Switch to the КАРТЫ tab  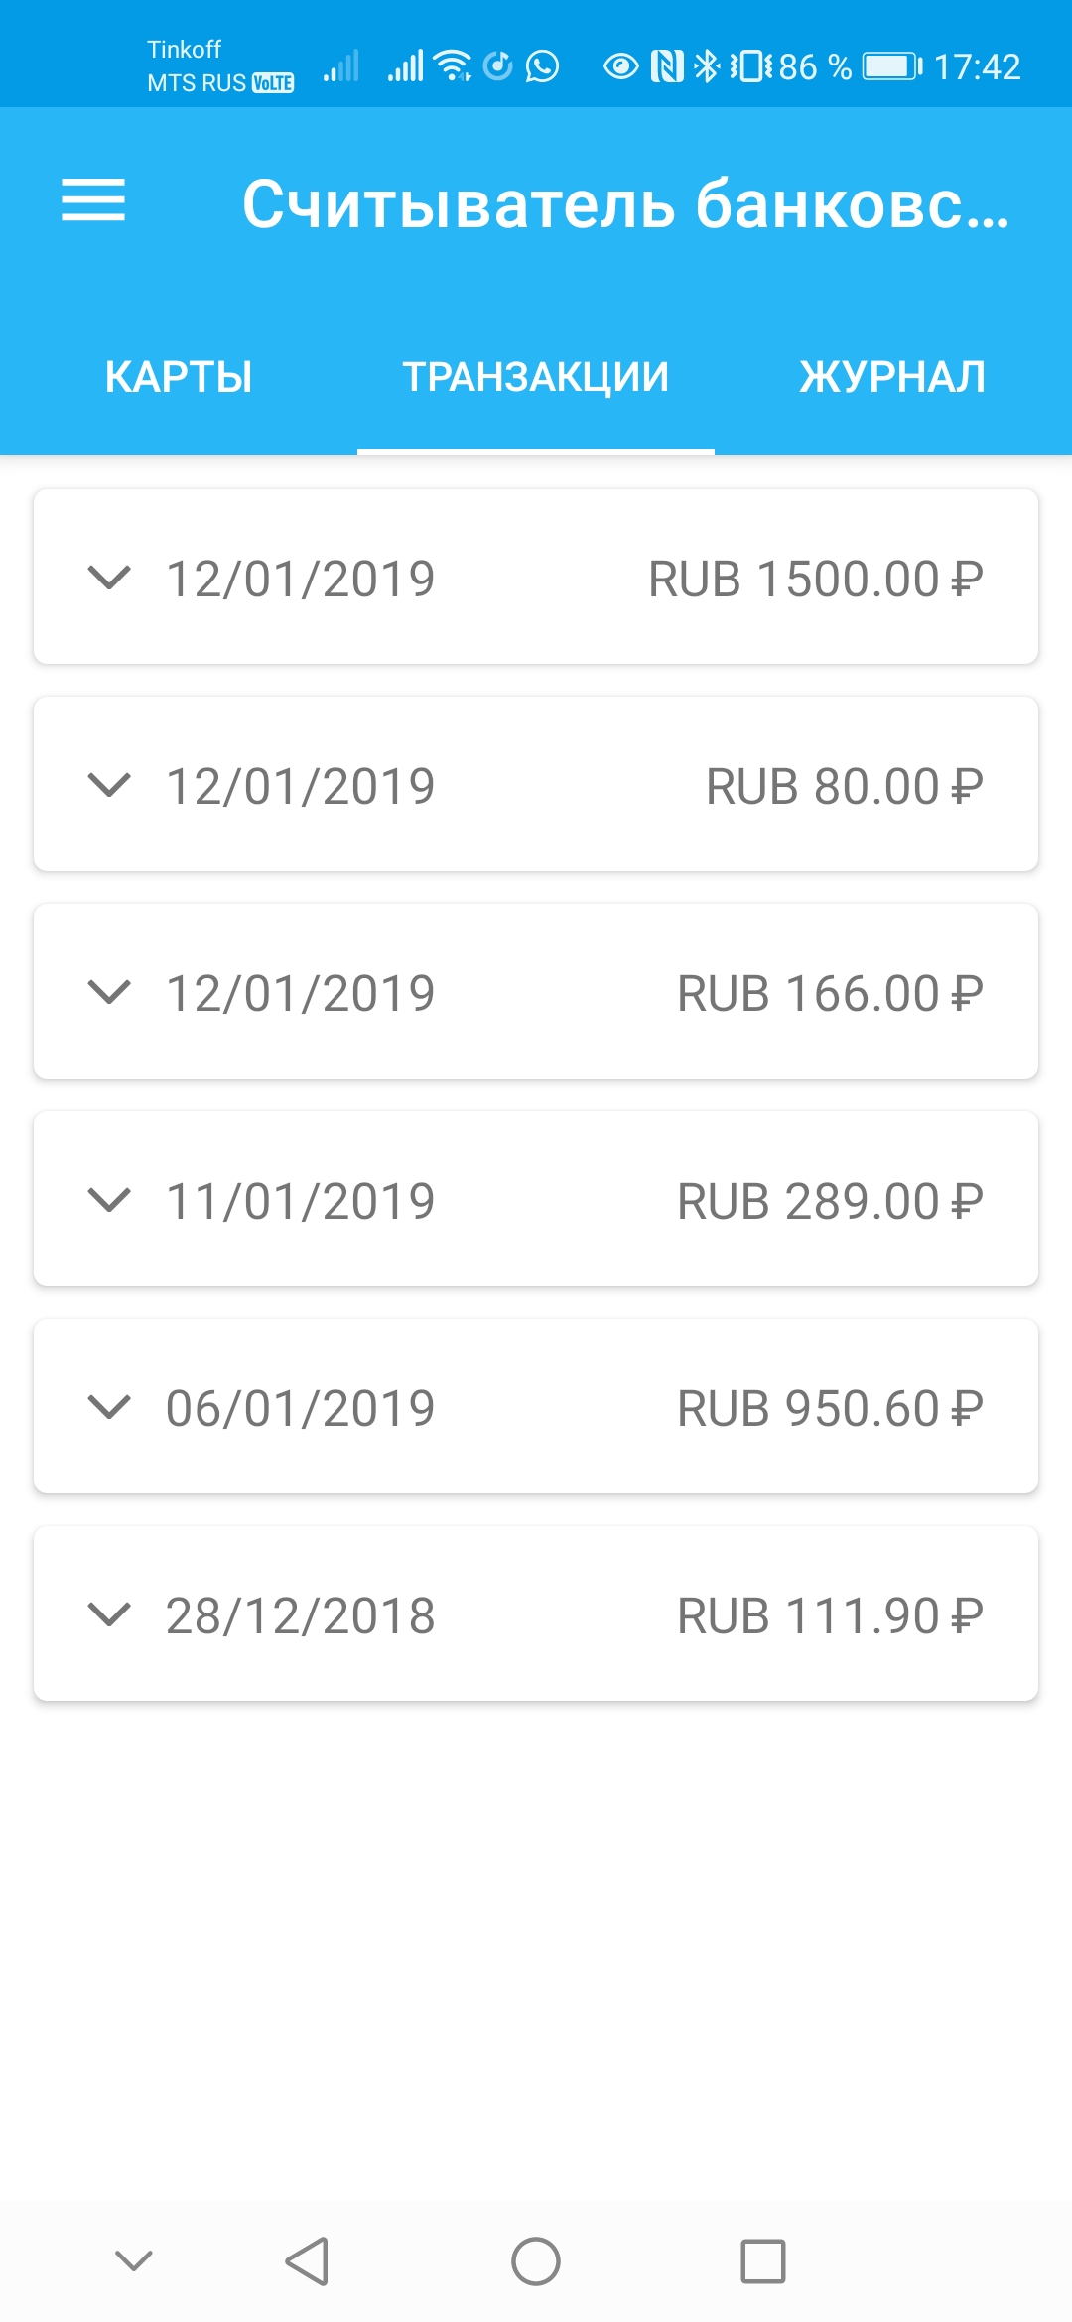coord(179,377)
